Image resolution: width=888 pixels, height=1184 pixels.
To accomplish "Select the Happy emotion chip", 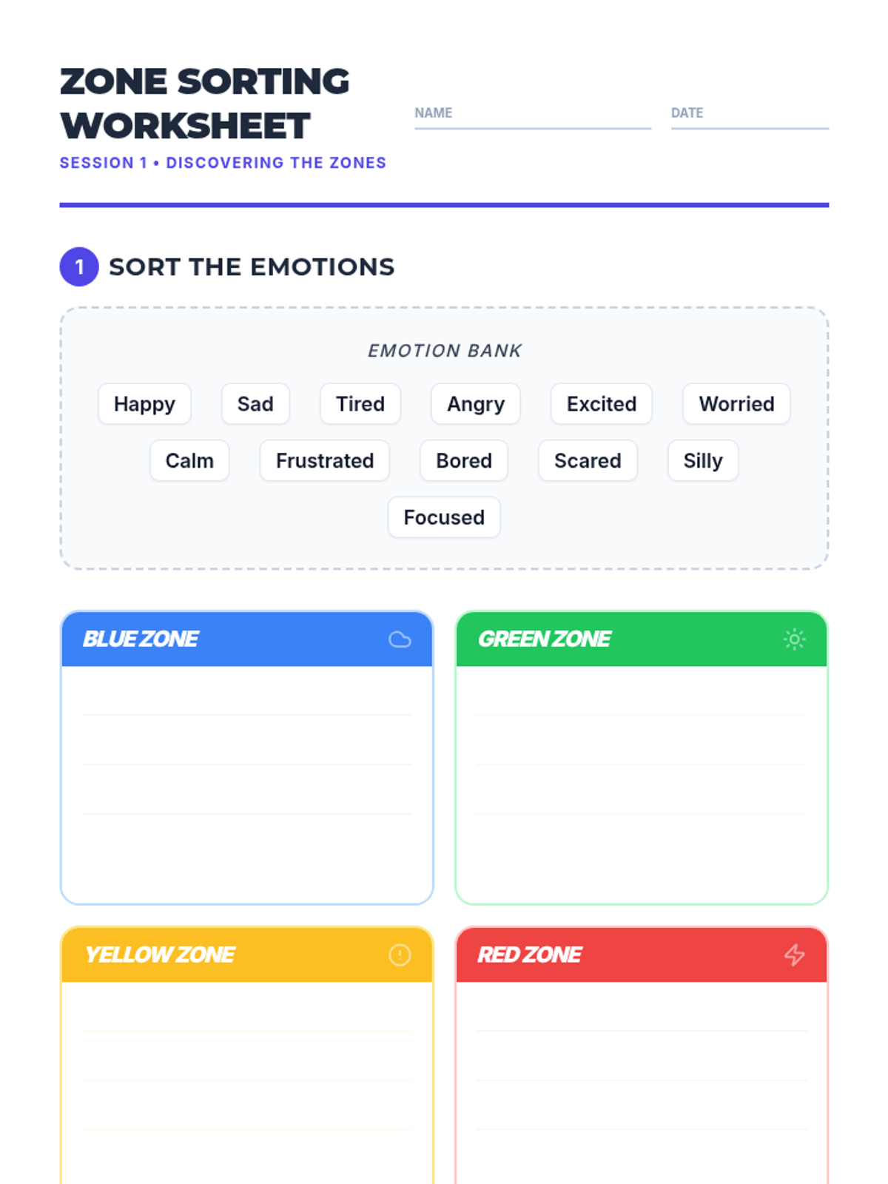I will (144, 404).
